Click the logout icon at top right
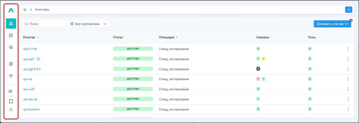The height and width of the screenshot is (123, 359). pos(348,10)
